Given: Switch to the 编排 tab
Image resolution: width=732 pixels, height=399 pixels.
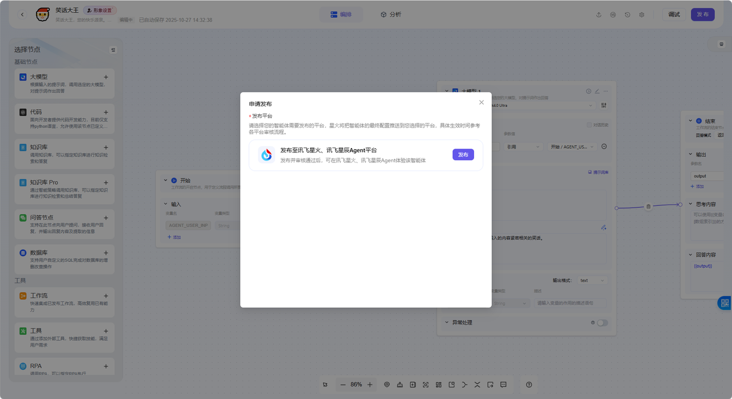Looking at the screenshot, I should point(341,14).
